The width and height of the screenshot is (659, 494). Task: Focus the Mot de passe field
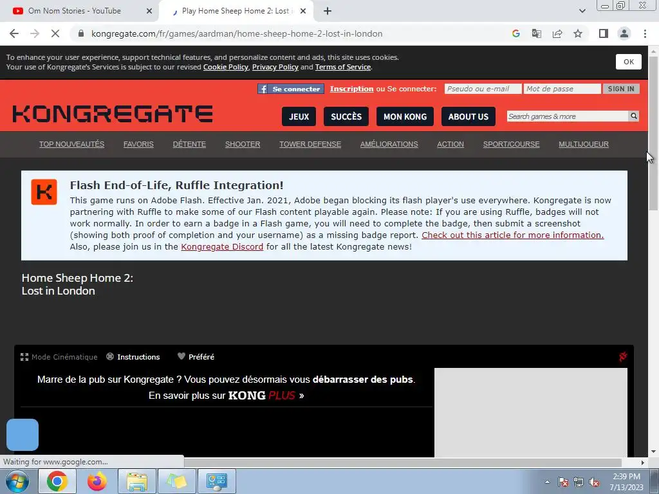coord(562,89)
